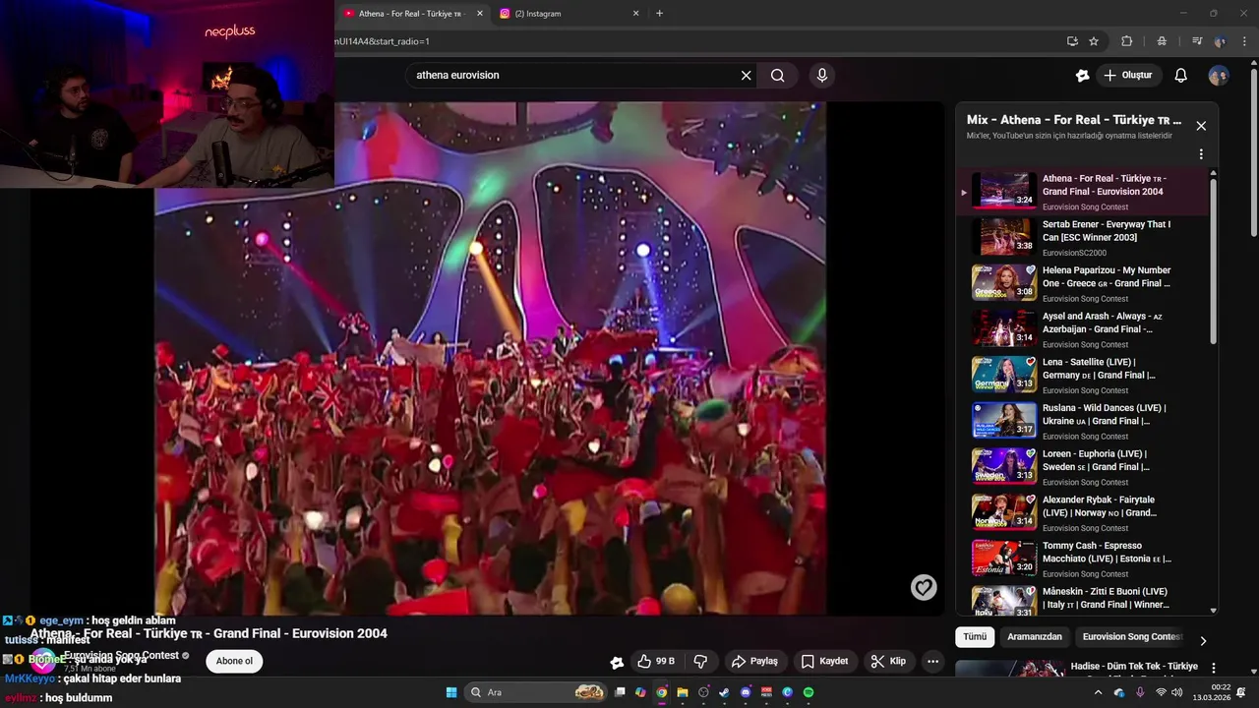
Task: Click the sparkle icon next to Oluştur
Action: [x=1082, y=75]
